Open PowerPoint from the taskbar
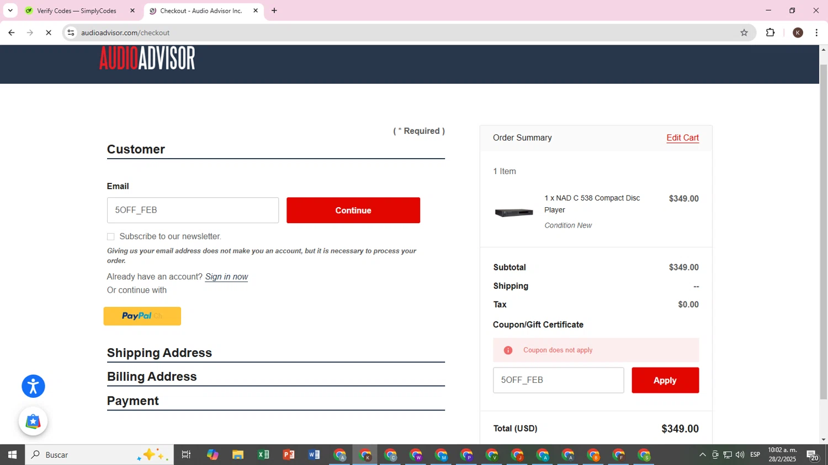Image resolution: width=828 pixels, height=465 pixels. point(289,455)
